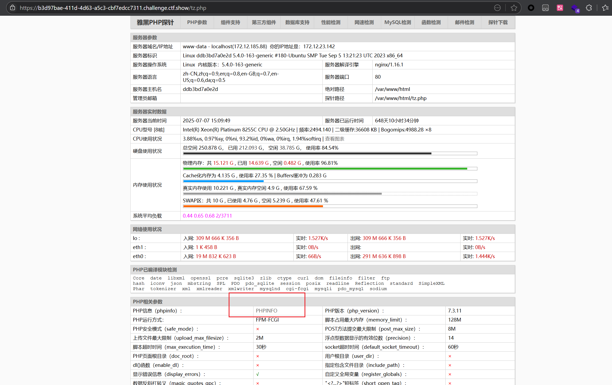Click the face-like extension icon
Screen dimensions: 612x385
(x=545, y=8)
